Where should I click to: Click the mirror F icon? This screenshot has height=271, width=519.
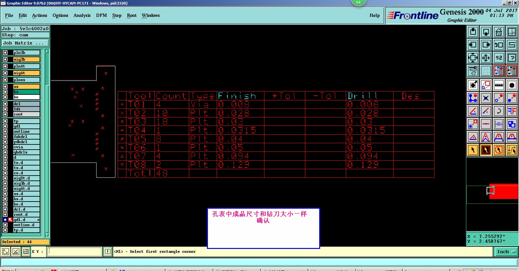coord(512,111)
